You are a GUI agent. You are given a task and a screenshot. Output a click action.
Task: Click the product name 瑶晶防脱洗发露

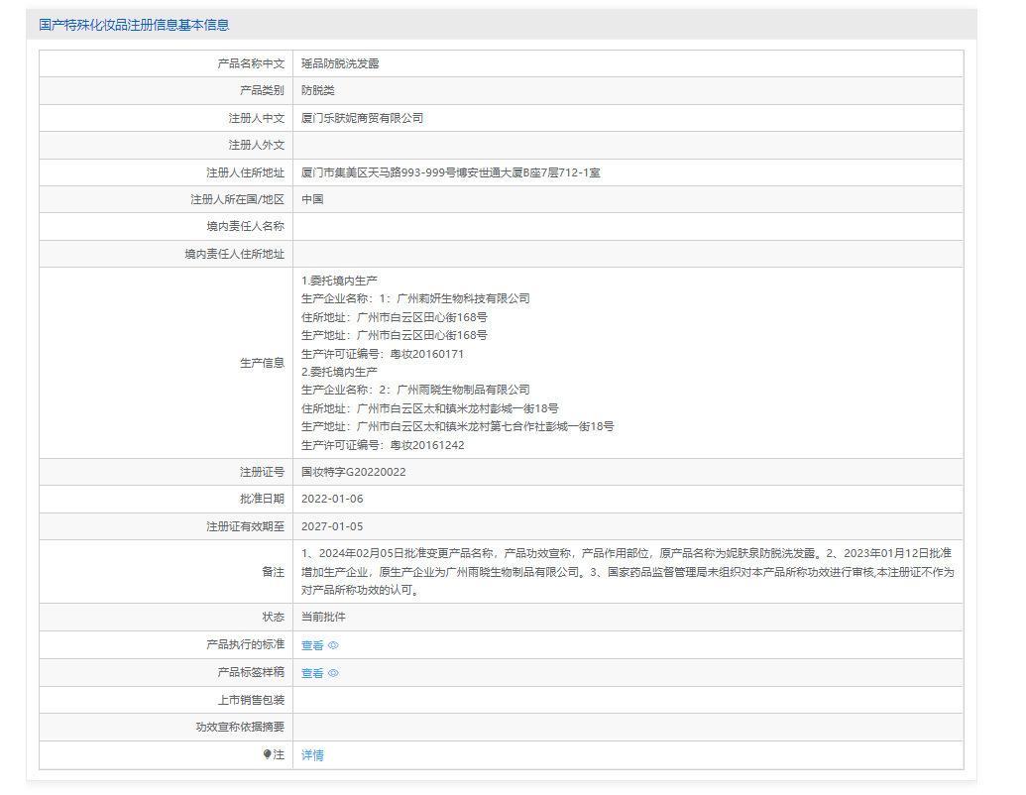click(x=340, y=63)
